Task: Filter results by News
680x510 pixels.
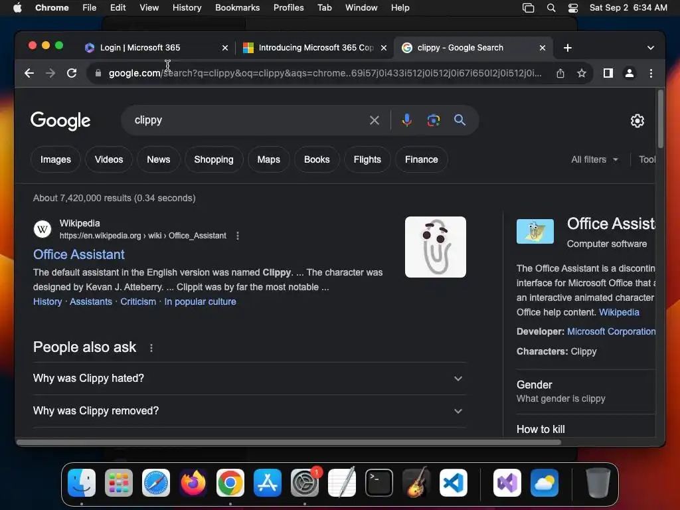Action: [158, 159]
